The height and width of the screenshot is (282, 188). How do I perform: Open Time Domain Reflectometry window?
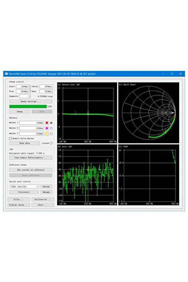[x=31, y=158]
